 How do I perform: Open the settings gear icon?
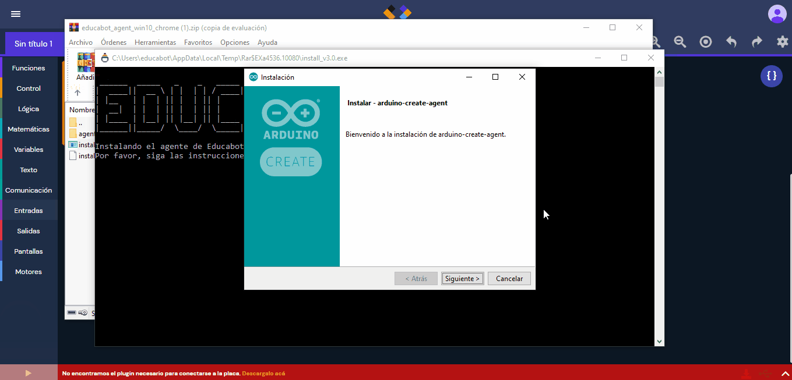coord(783,42)
